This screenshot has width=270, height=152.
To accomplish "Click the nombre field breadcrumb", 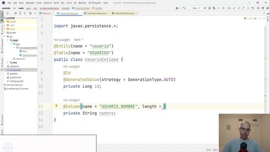I will point(98,8).
